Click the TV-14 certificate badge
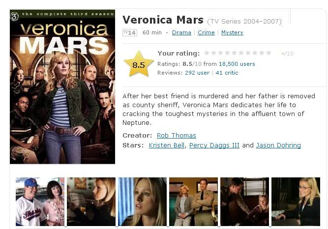The height and width of the screenshot is (229, 328). point(130,32)
